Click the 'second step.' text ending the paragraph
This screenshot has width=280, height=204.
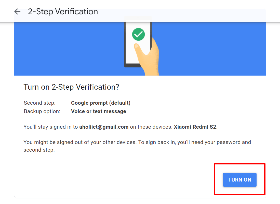[x=39, y=150]
